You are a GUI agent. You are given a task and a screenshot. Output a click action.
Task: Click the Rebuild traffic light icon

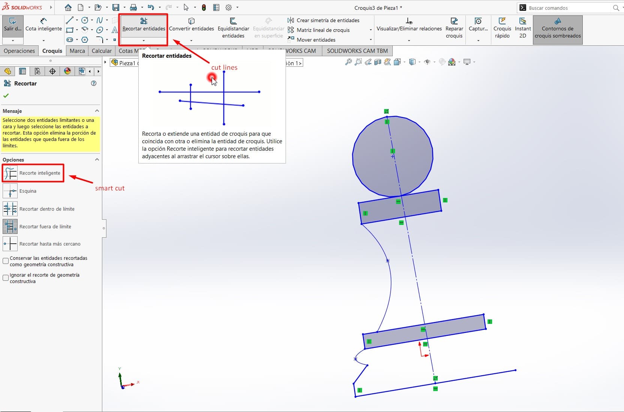204,7
